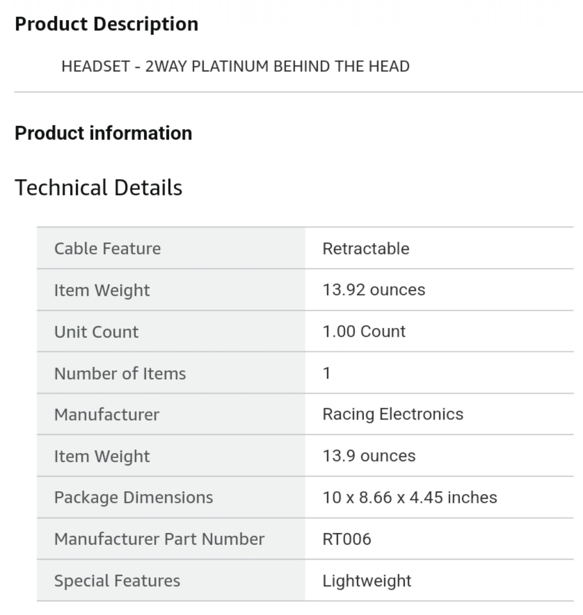
Task: Select the Racing Electronics manufacturer name
Action: click(x=393, y=414)
